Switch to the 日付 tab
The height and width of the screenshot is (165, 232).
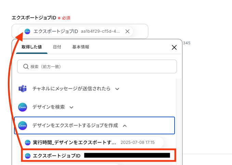(x=57, y=47)
